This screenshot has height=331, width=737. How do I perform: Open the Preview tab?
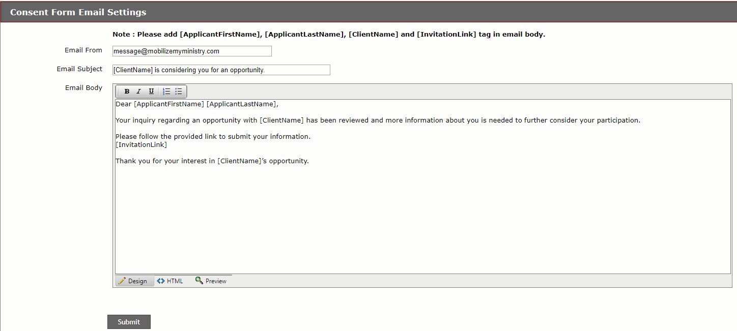[211, 281]
